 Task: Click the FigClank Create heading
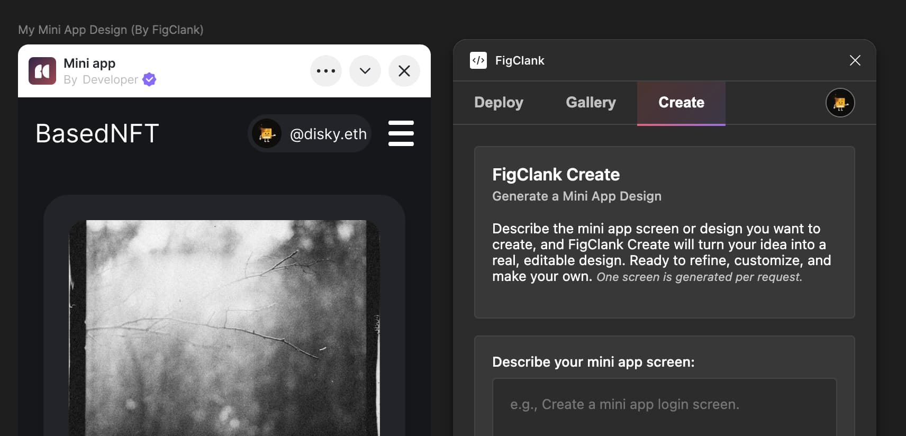556,175
